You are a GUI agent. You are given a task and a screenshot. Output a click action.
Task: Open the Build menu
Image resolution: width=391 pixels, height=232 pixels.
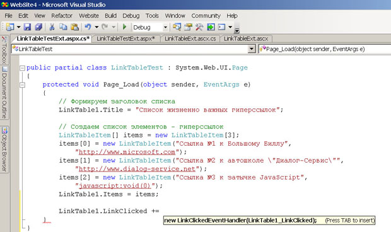111,16
